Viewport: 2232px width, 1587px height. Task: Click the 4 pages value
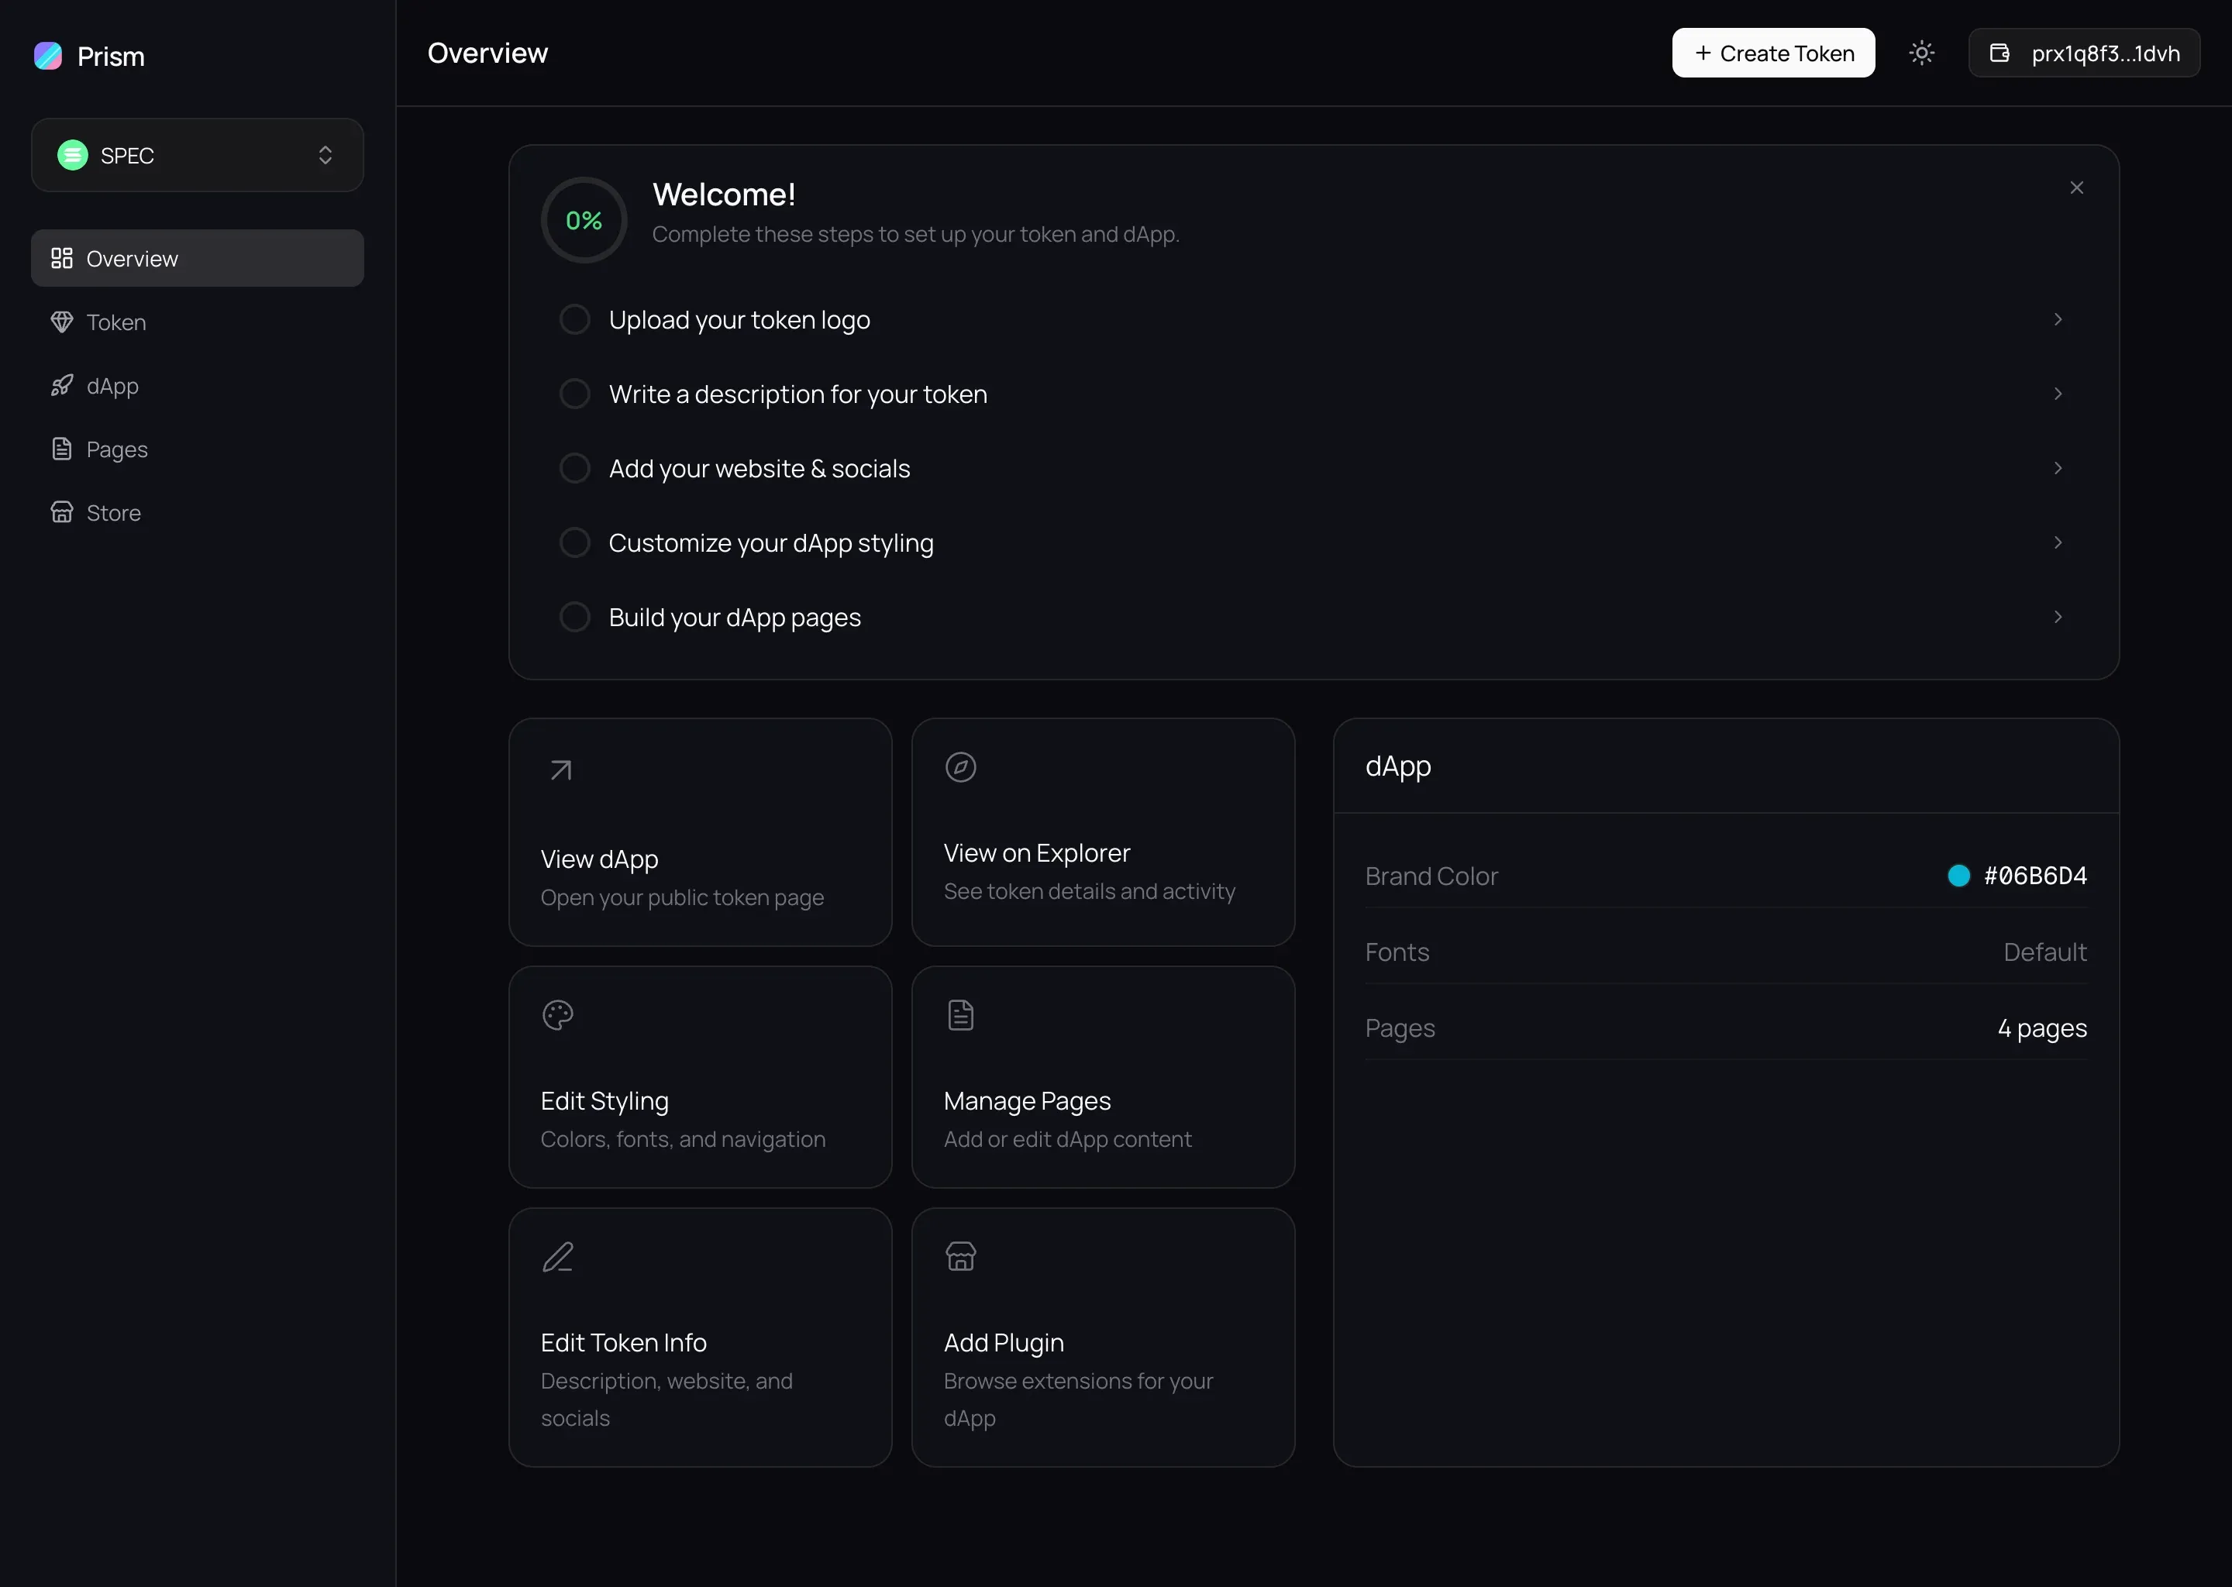point(2041,1028)
